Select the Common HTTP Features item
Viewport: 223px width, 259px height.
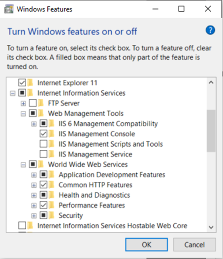click(x=95, y=185)
